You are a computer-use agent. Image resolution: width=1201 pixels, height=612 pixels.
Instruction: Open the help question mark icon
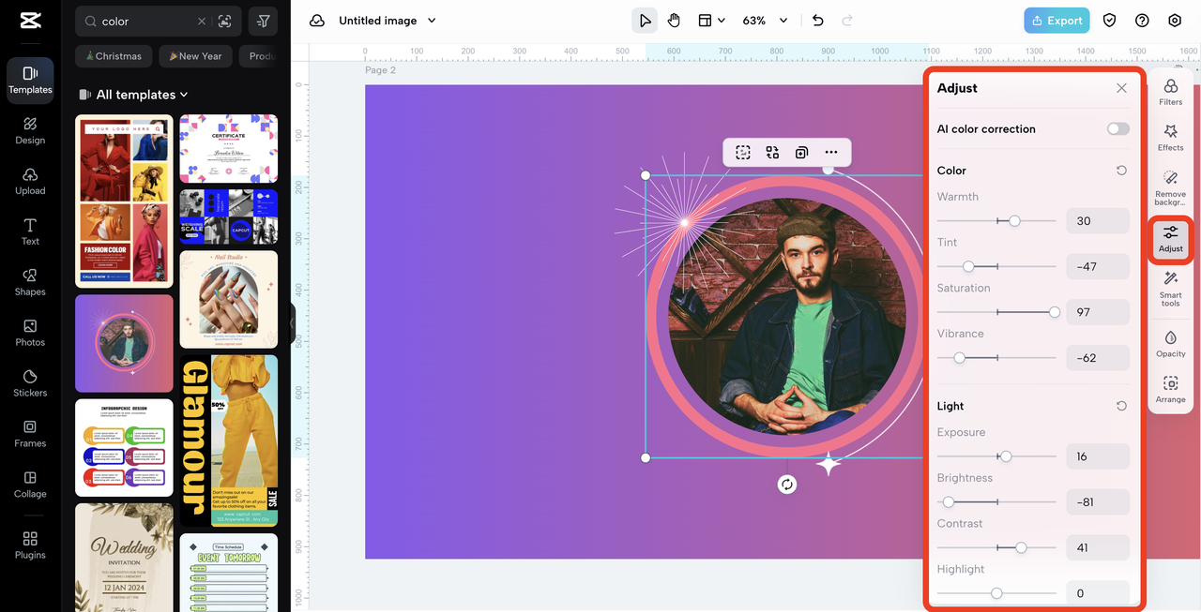1142,21
